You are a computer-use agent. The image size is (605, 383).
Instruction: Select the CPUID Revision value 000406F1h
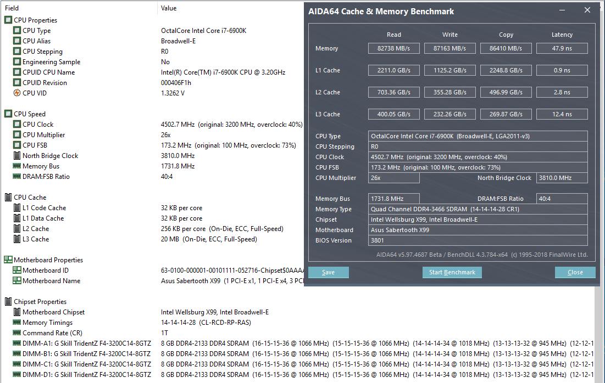click(x=176, y=82)
